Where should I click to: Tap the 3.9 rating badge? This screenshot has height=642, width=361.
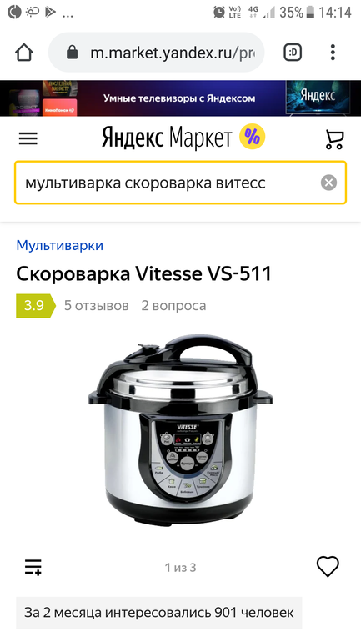point(35,305)
